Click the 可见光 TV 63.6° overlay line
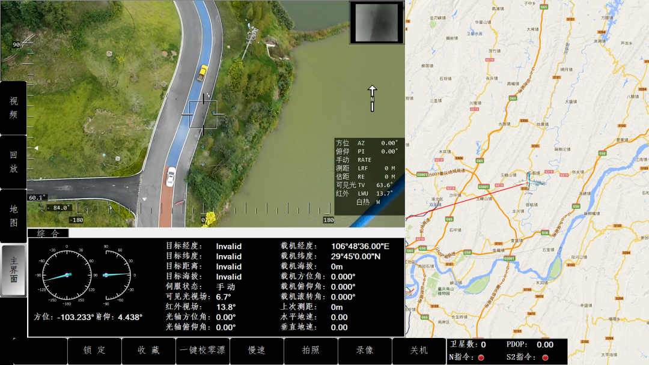This screenshot has height=365, width=649. click(365, 185)
